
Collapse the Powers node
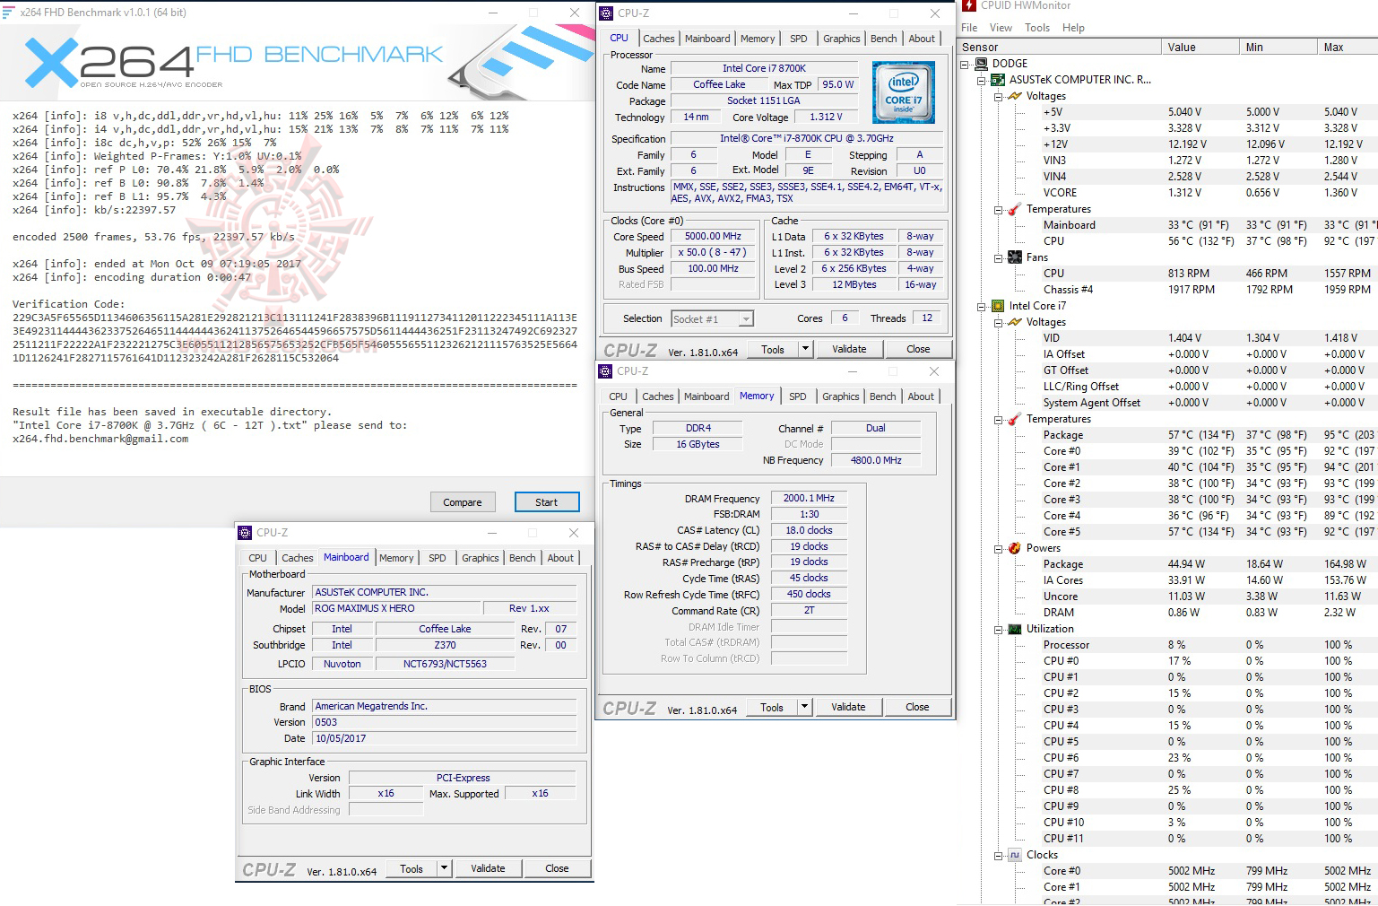[x=999, y=548]
